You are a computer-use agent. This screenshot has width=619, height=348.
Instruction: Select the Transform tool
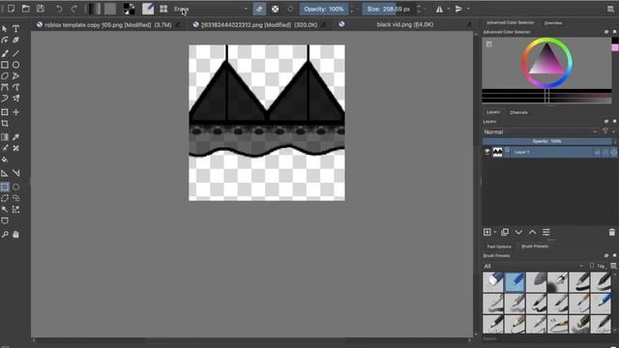click(5, 112)
